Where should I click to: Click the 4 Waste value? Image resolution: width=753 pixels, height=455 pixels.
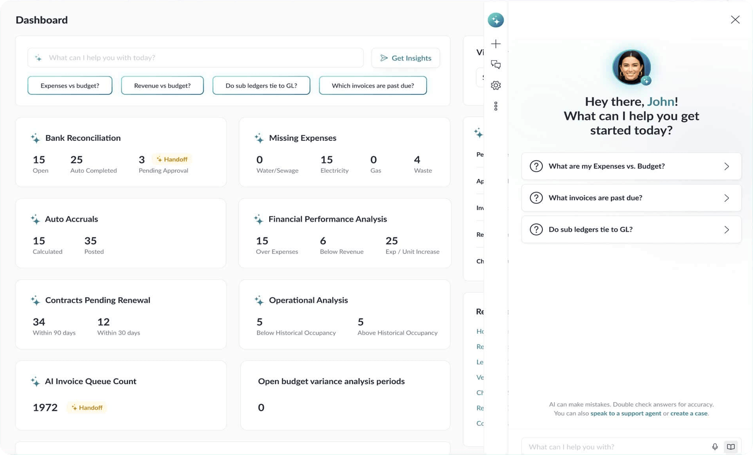pos(417,159)
